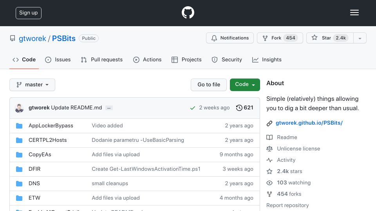Open the ETW folder name

(34, 198)
